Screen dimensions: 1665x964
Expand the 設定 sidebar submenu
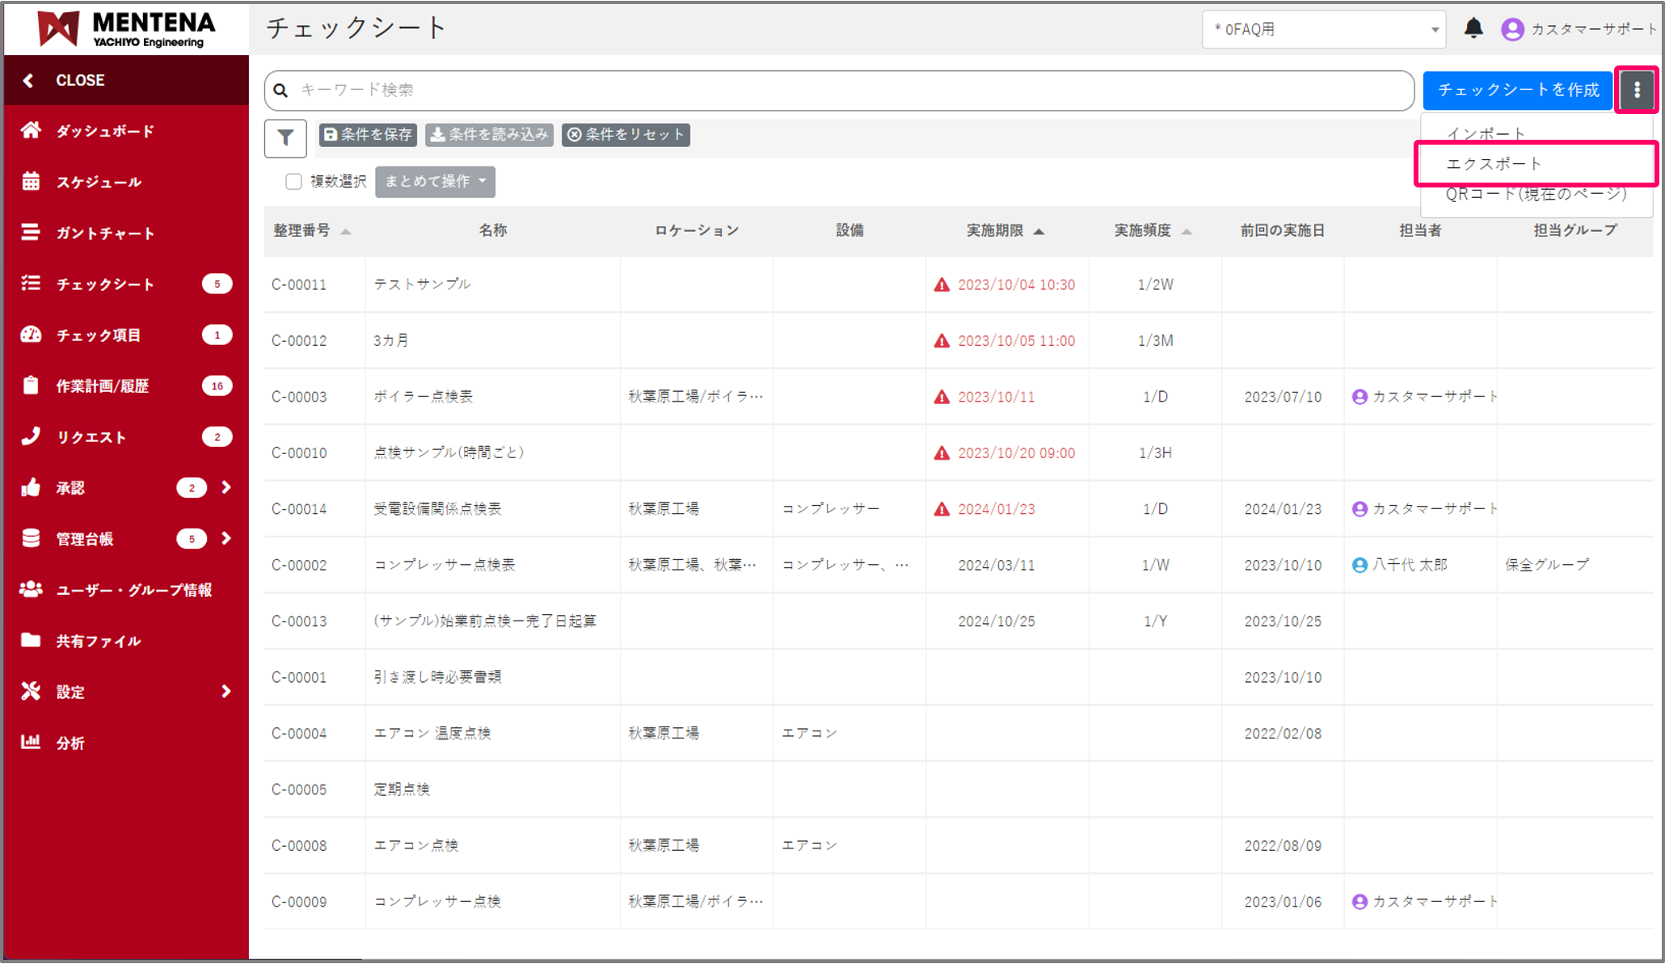(x=226, y=691)
